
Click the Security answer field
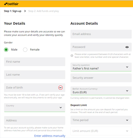tap(101, 78)
